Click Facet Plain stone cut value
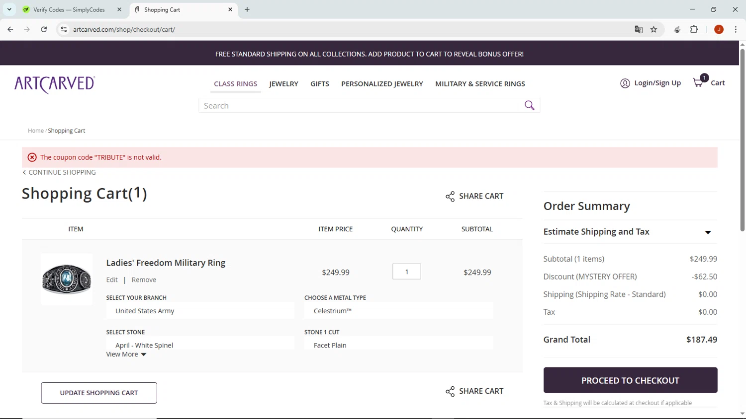The image size is (746, 419). (330, 346)
